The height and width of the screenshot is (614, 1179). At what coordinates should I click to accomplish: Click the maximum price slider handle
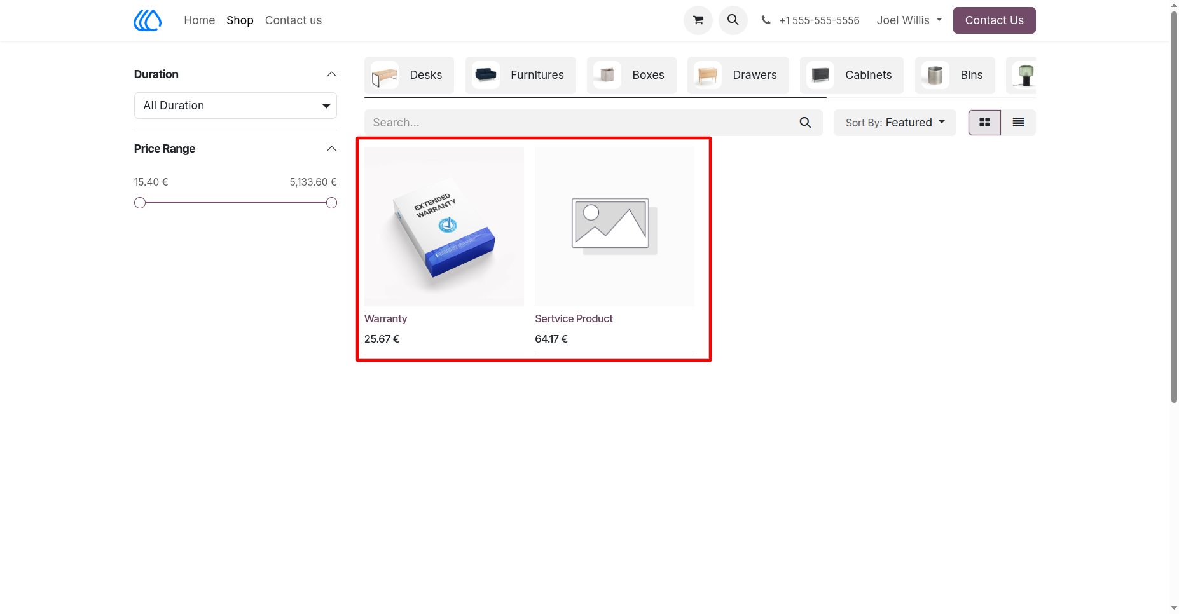pyautogui.click(x=331, y=203)
